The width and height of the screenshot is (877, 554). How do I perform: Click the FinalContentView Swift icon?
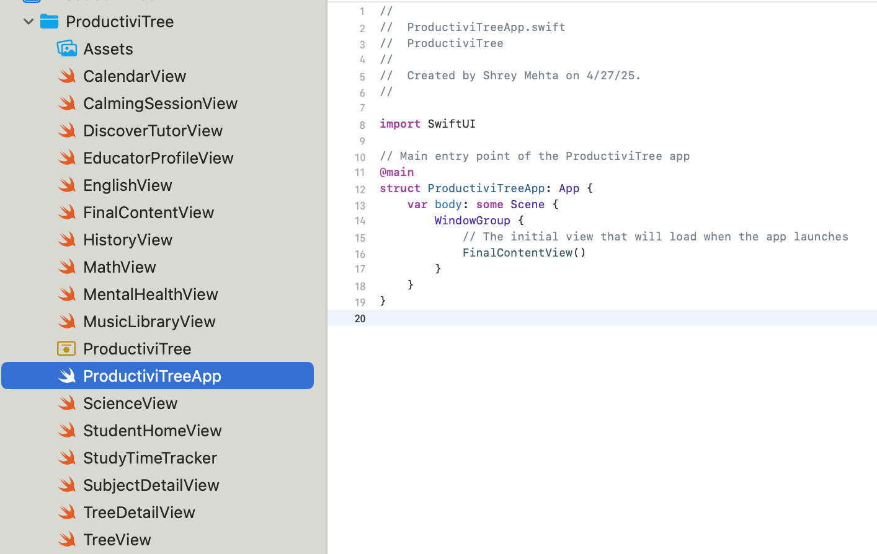67,212
